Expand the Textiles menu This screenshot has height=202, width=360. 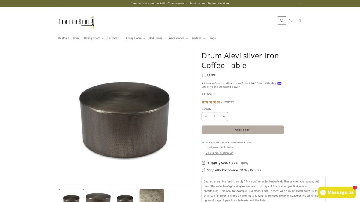click(198, 38)
